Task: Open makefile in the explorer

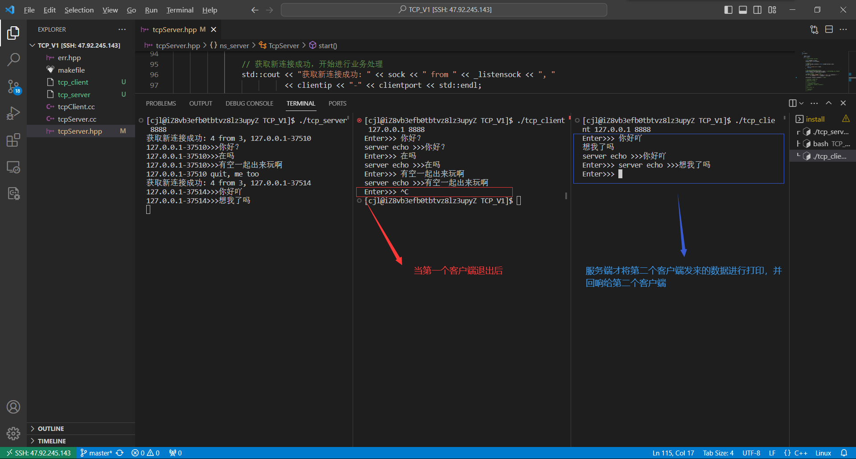Action: (81, 70)
